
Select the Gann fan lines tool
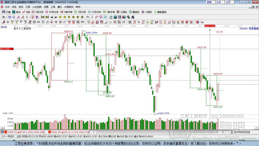pyautogui.click(x=93, y=22)
